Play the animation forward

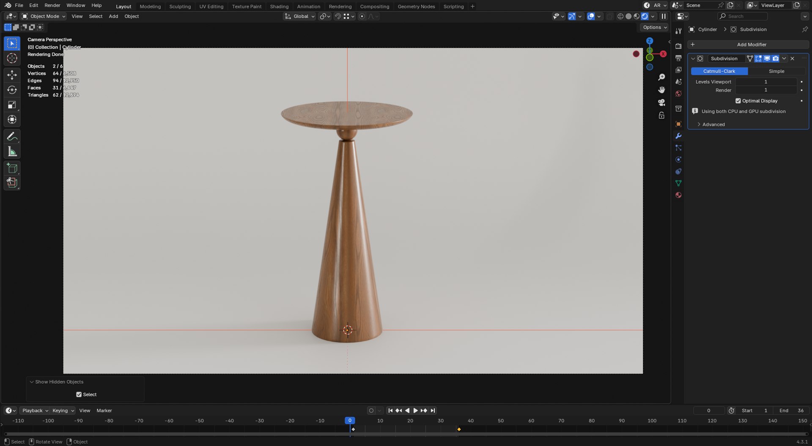tap(415, 411)
